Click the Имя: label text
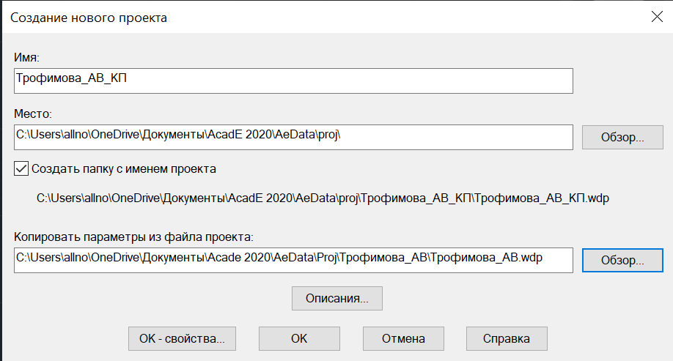673x361 pixels. click(x=26, y=57)
